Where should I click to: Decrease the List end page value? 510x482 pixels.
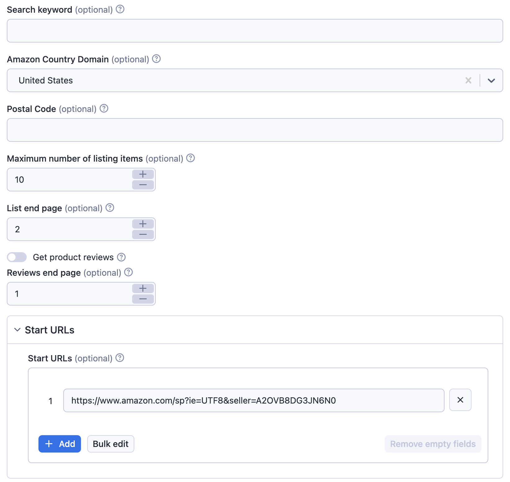(x=143, y=234)
